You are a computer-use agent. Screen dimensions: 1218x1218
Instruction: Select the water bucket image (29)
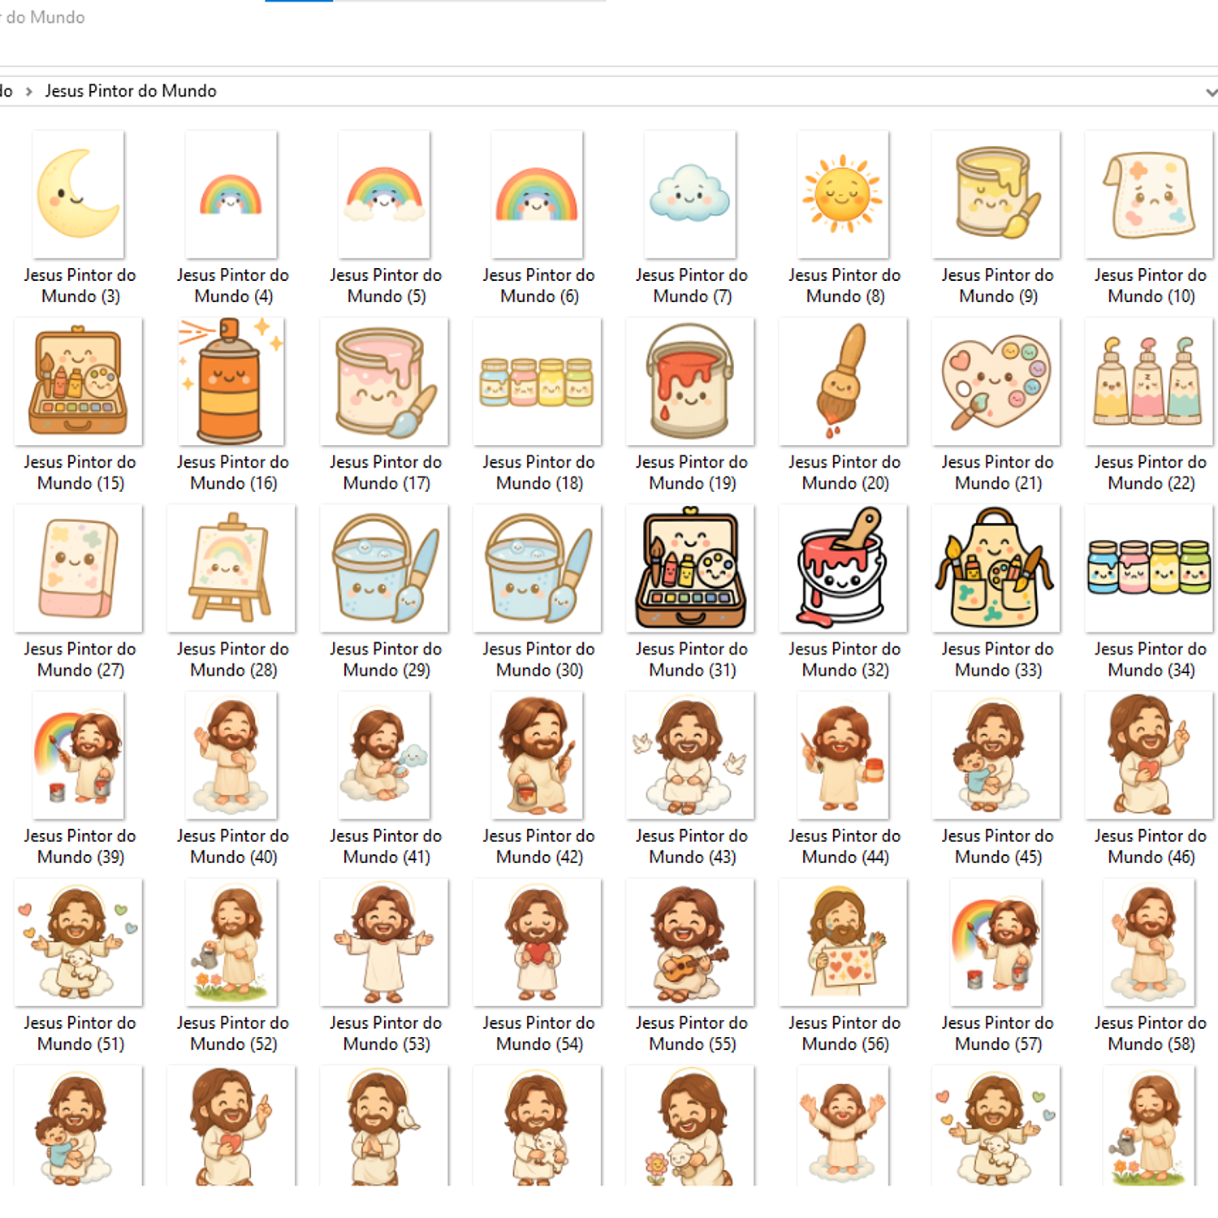click(383, 568)
